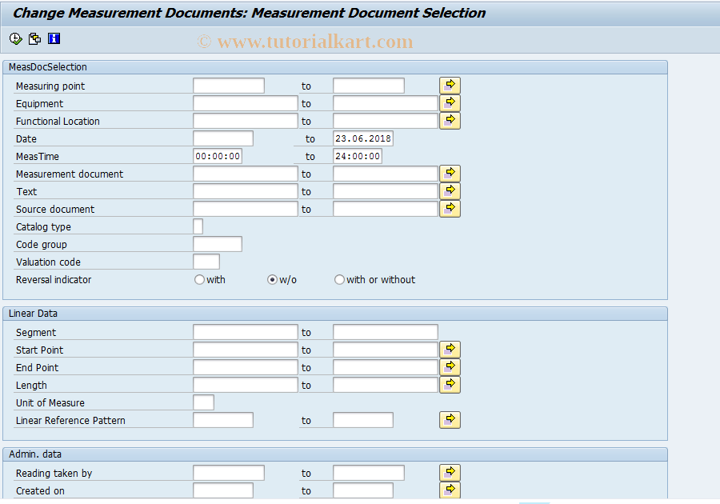Execute the measurement document selection
The height and width of the screenshot is (504, 720).
pos(14,38)
